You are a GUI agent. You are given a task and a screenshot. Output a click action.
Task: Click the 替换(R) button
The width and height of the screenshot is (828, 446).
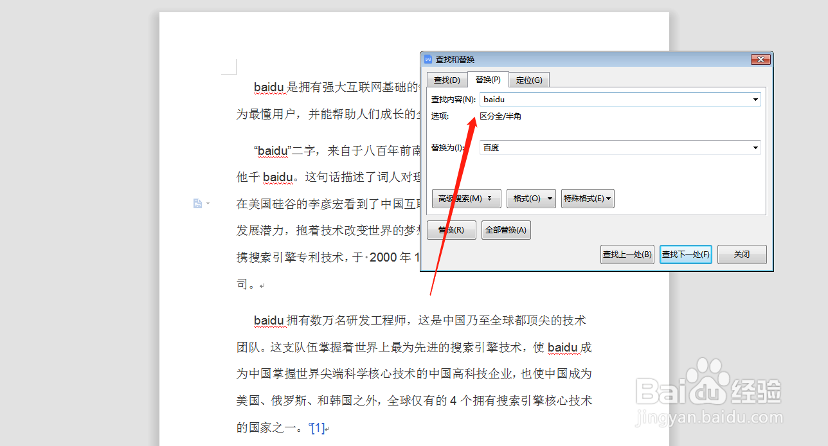(x=451, y=230)
